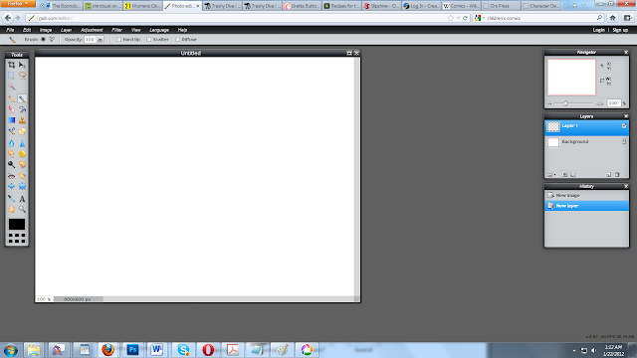
Task: Click the small color presets grid
Action: [x=17, y=239]
